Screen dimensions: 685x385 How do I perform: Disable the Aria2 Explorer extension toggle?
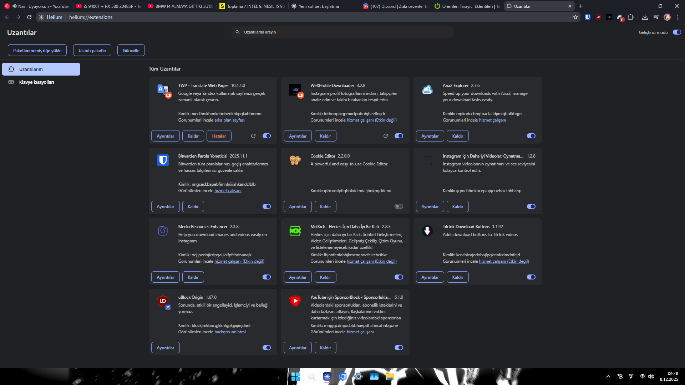coord(531,136)
